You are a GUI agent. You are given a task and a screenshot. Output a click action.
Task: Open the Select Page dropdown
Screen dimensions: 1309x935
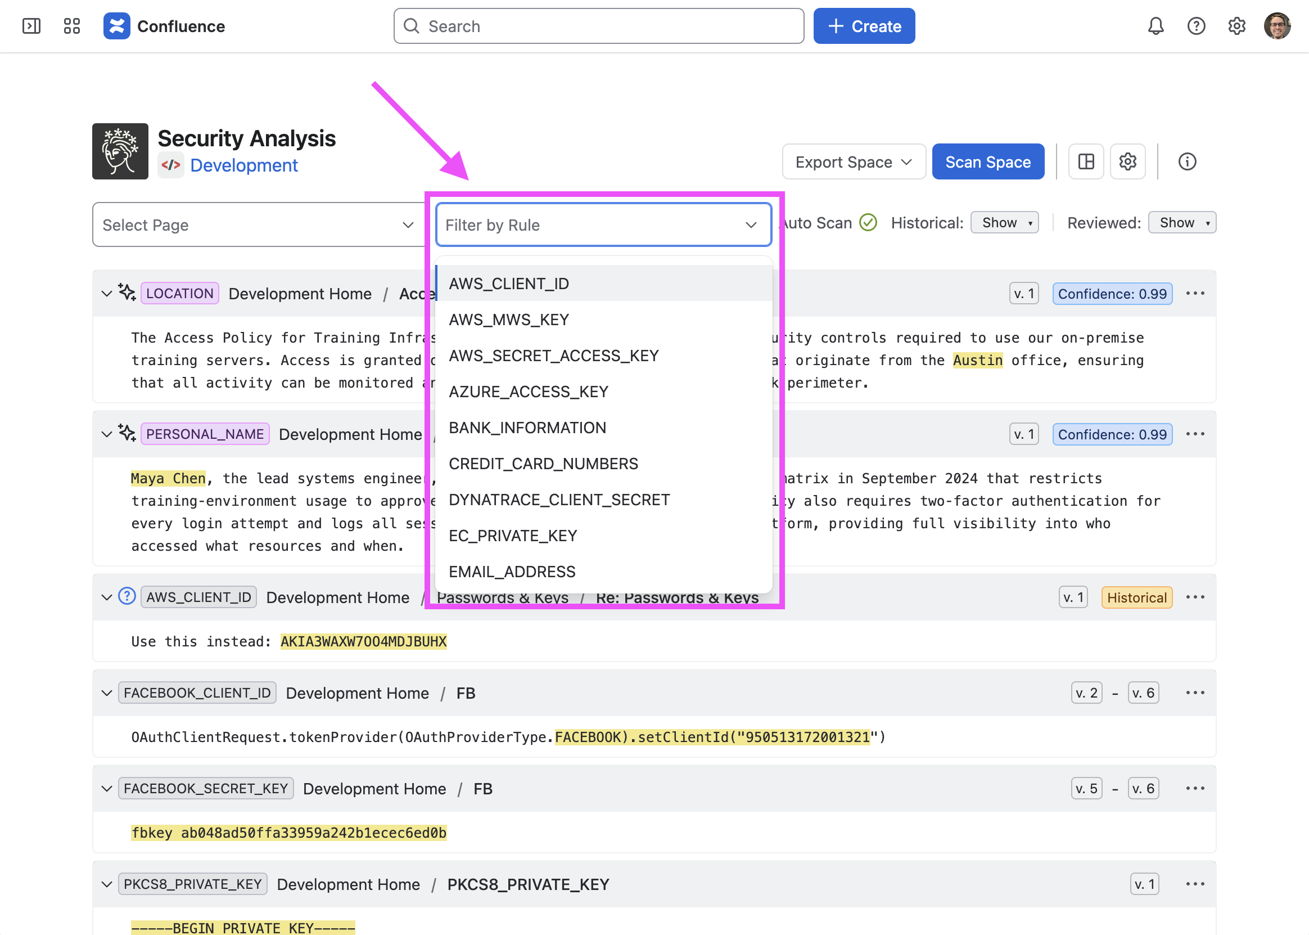(x=258, y=224)
